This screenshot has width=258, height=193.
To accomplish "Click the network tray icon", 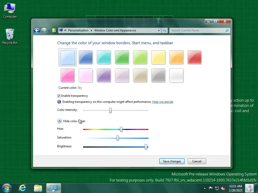I will point(217,188).
